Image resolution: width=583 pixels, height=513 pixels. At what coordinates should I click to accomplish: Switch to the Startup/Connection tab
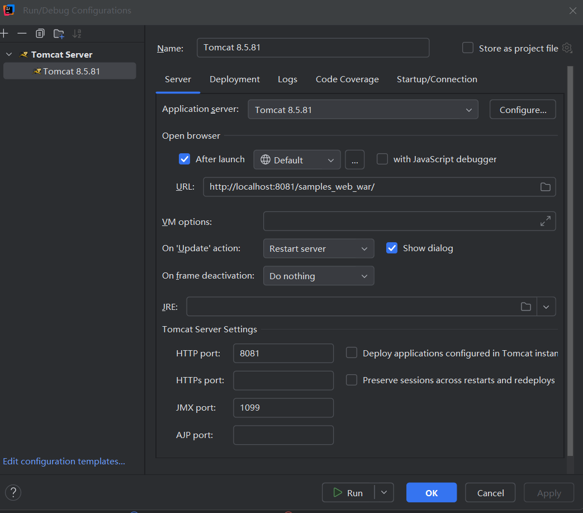click(x=437, y=79)
